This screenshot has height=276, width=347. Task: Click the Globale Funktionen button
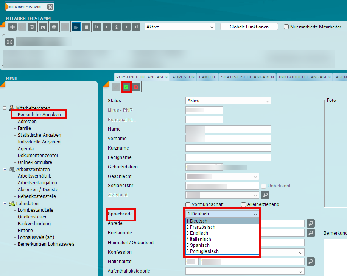[249, 27]
